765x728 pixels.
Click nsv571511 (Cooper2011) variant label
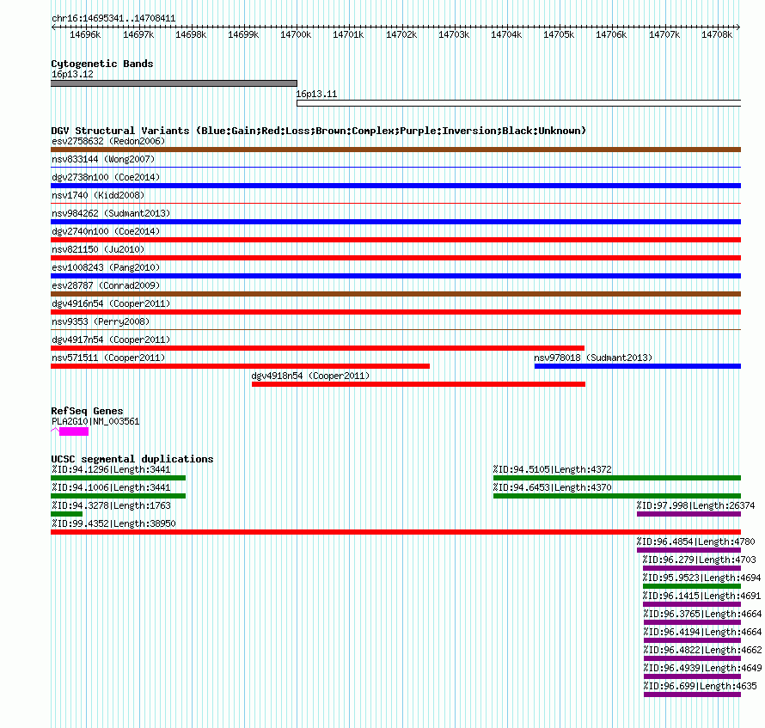pyautogui.click(x=108, y=358)
